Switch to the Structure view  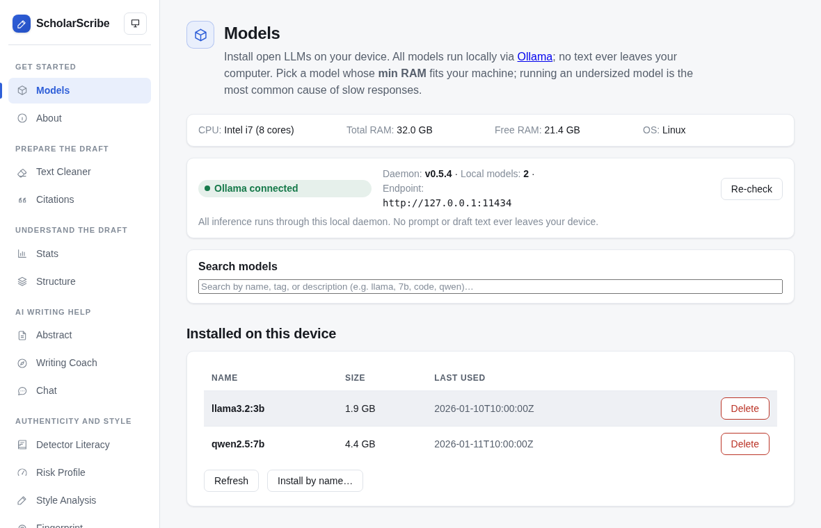(x=79, y=281)
